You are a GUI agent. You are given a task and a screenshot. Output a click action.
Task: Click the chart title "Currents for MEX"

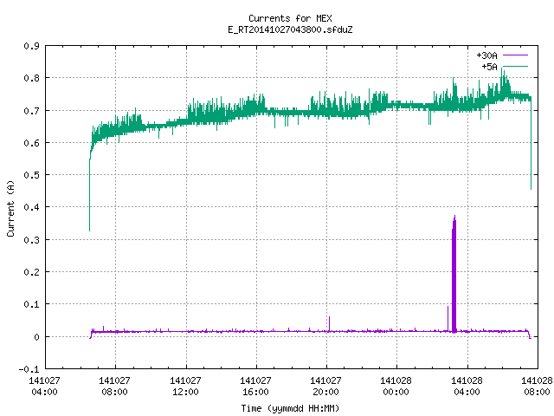tap(290, 18)
